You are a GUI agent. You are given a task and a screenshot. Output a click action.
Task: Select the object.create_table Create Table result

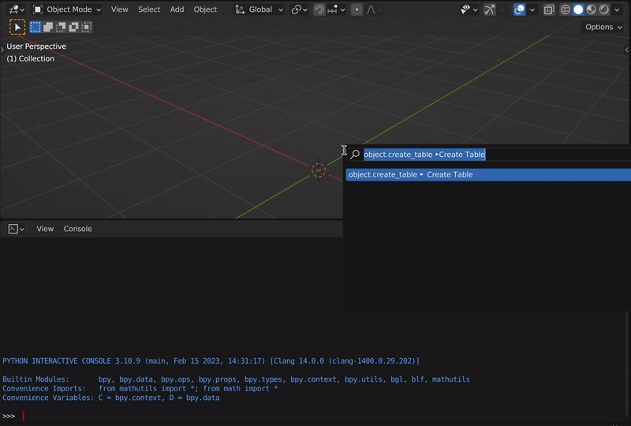(488, 174)
